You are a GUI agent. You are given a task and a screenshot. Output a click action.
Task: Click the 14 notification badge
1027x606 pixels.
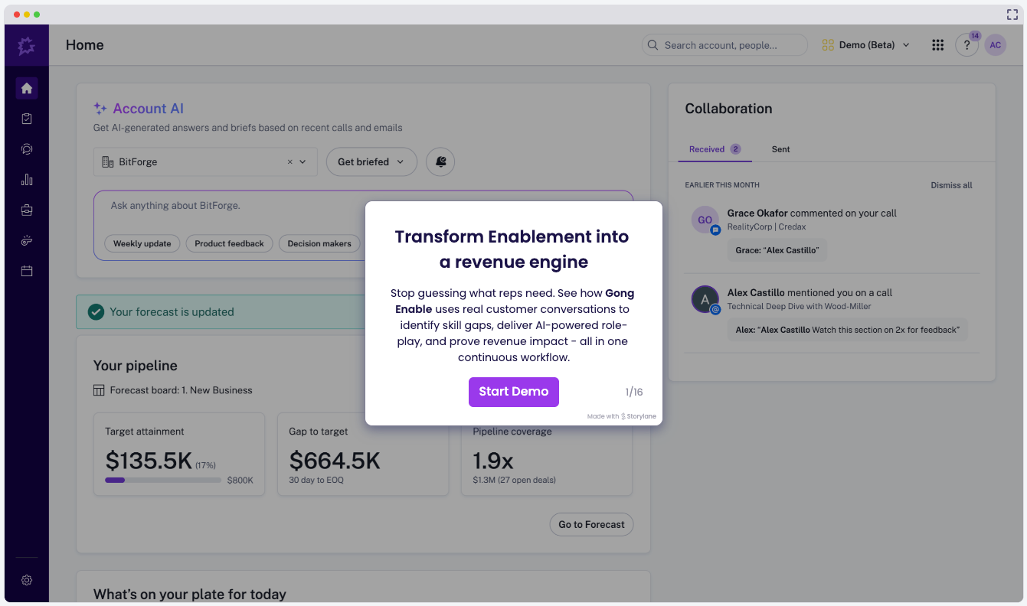coord(975,35)
